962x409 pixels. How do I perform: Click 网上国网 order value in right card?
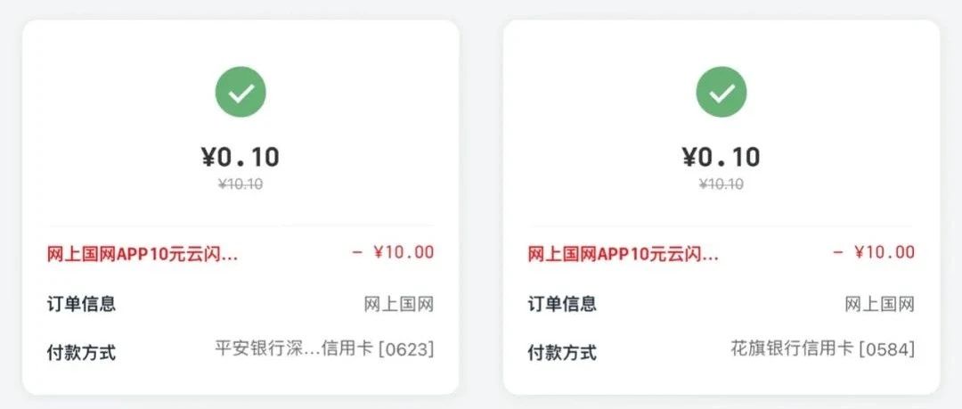[x=880, y=304]
